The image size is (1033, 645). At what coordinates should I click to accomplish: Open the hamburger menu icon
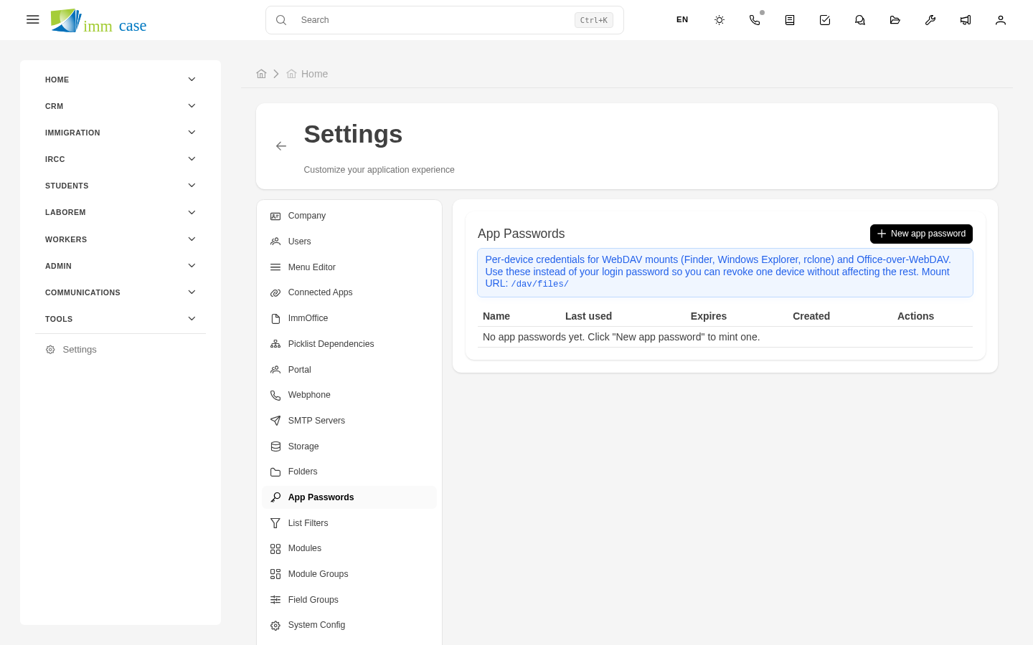32,19
